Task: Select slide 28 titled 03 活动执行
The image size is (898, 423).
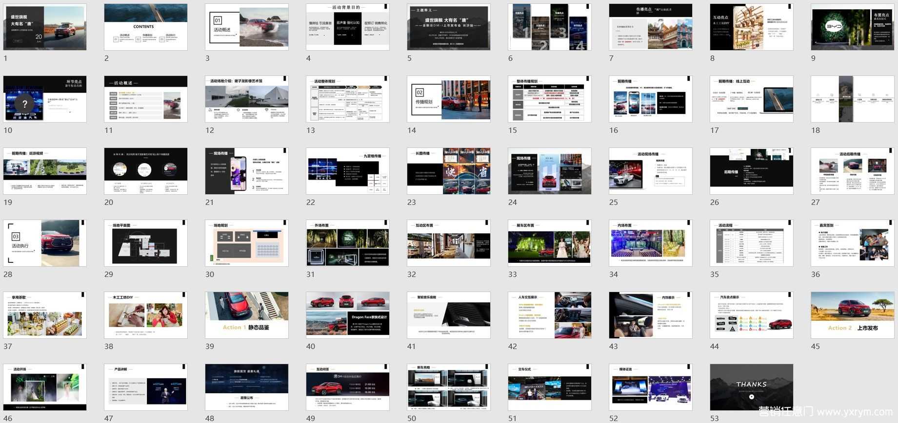Action: (45, 243)
